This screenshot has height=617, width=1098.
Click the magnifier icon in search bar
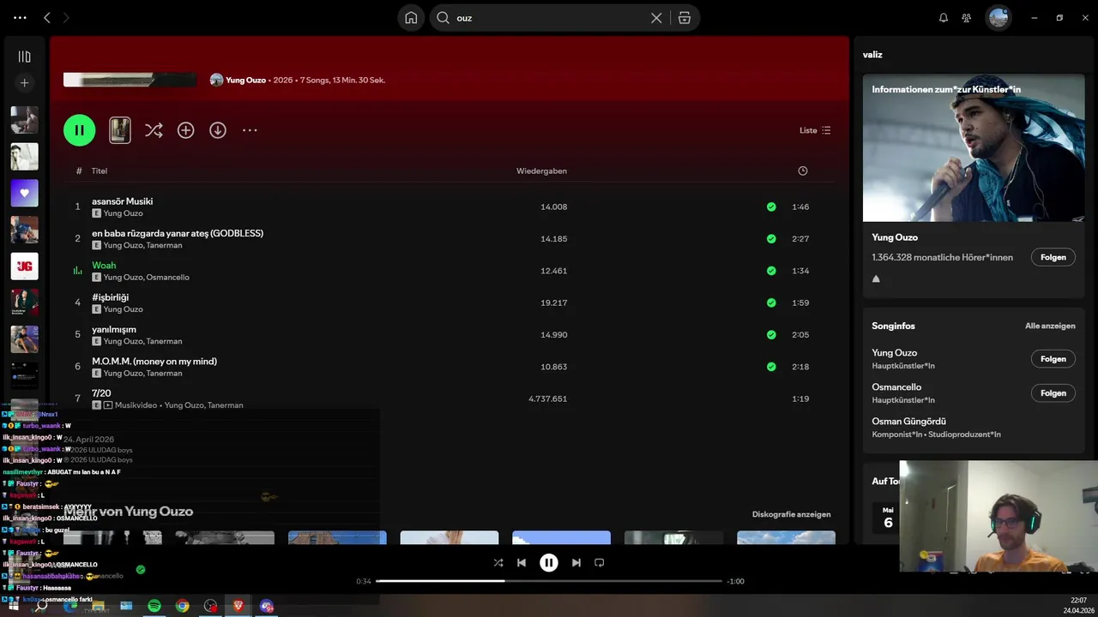443,18
